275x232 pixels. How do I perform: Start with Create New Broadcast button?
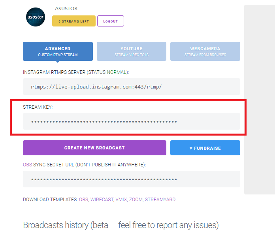94,148
